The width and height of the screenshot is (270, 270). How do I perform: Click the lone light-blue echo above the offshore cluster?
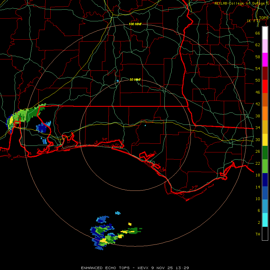(x=118, y=213)
